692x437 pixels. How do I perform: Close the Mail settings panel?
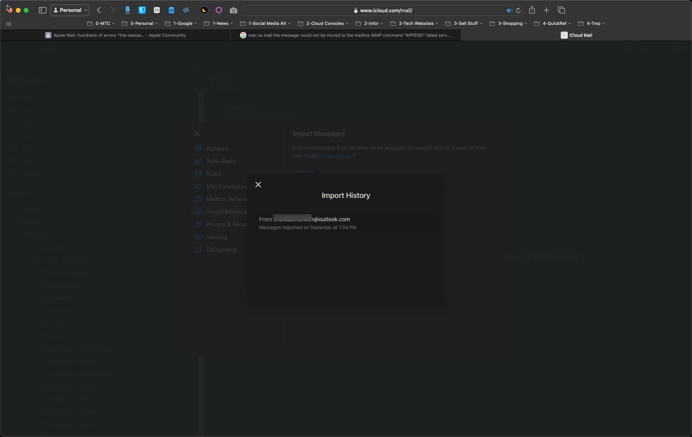[197, 134]
